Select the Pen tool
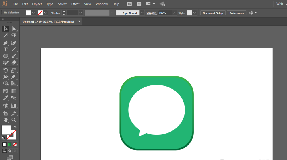The image size is (287, 160). tap(5, 43)
